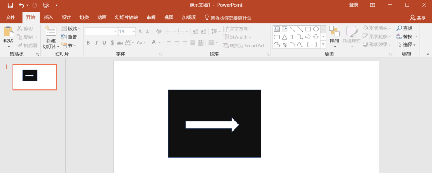Click the Decrease Font Size icon
The height and width of the screenshot is (173, 432).
point(148,32)
